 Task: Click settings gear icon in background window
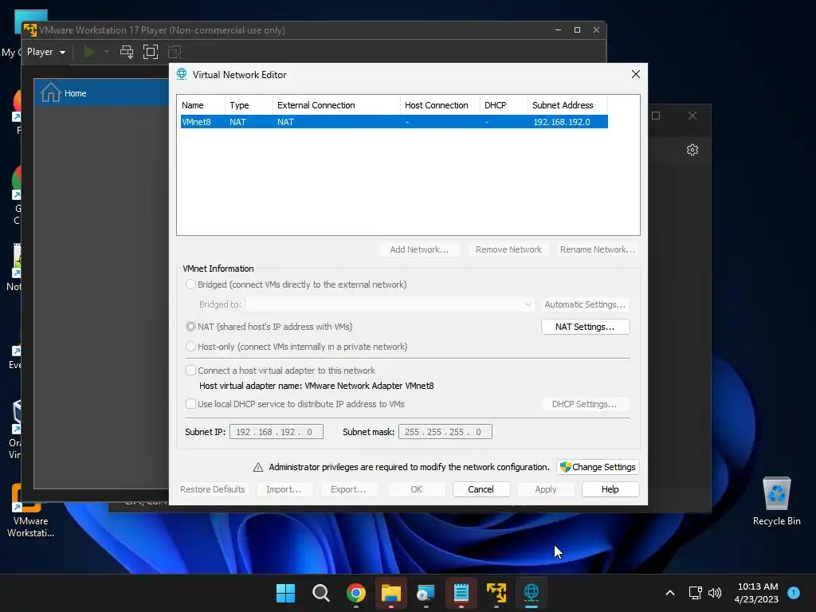pos(692,150)
